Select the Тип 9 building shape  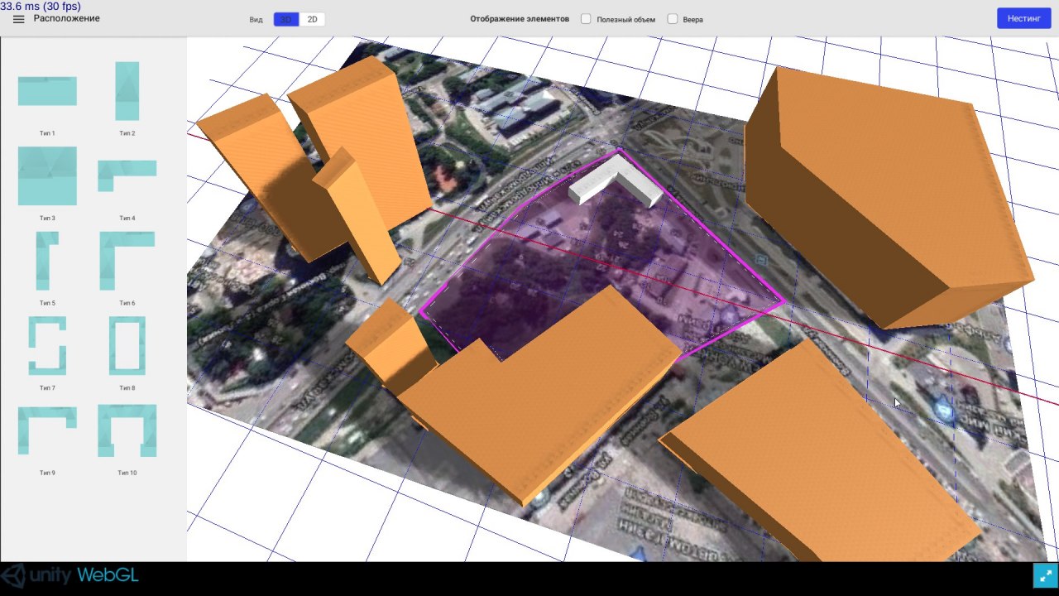point(47,430)
